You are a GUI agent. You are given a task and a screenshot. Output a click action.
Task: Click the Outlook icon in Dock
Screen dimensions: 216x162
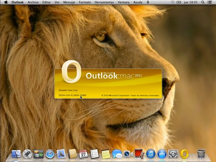pyautogui.click(x=184, y=154)
